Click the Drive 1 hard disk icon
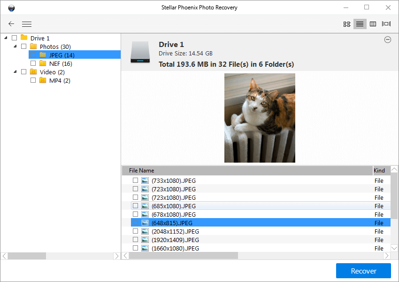Screen dimensions: 399x282 [140, 52]
